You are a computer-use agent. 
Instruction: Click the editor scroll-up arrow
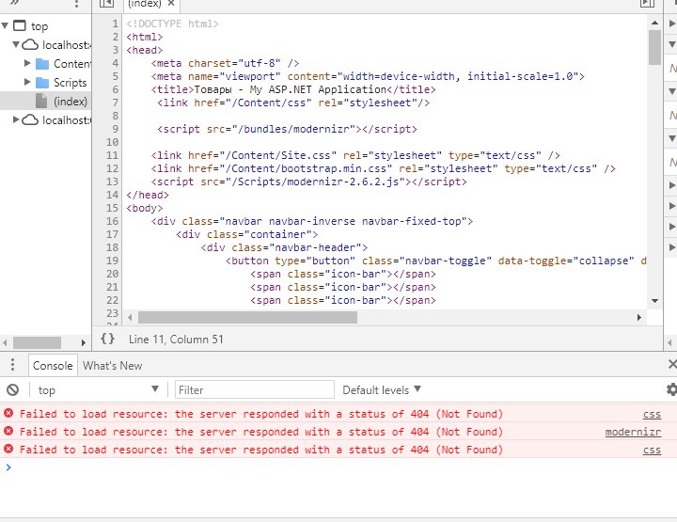(x=654, y=23)
